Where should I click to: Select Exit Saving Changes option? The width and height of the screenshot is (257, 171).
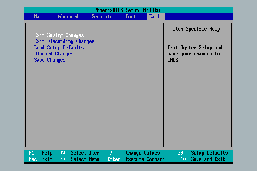pos(59,35)
